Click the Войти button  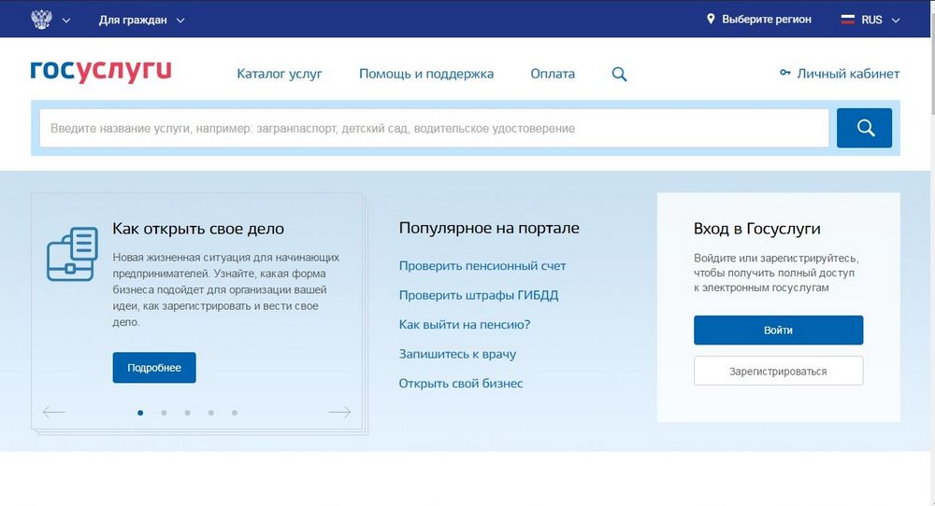point(778,330)
